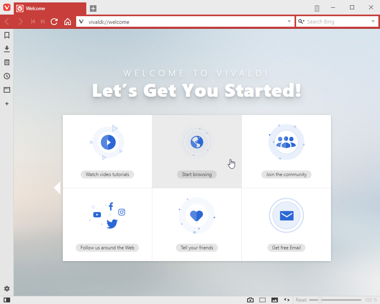
Task: Click the Search Bing field
Action: [x=337, y=21]
